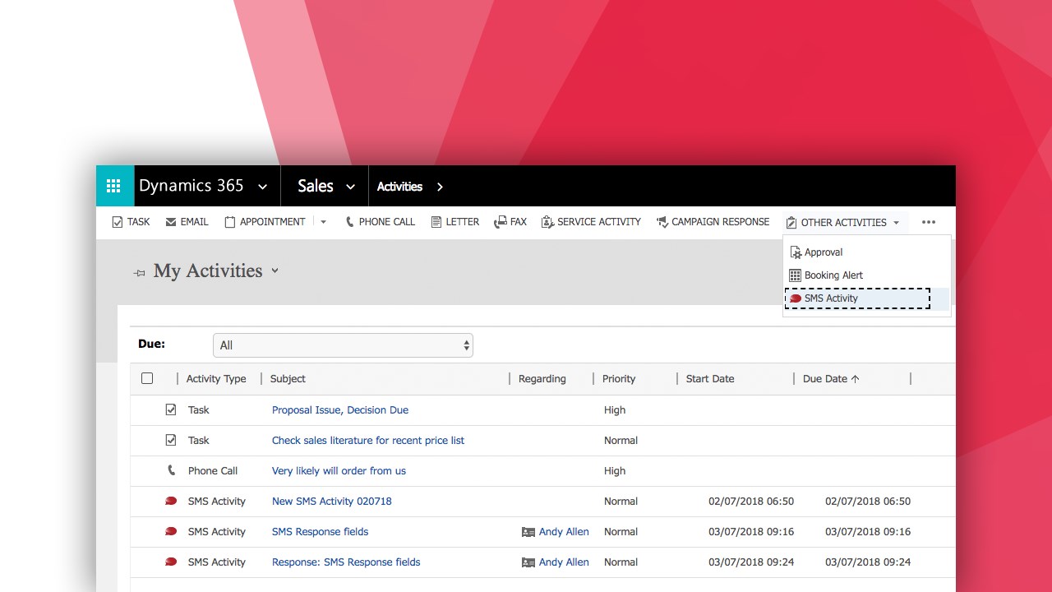Click the Phone Call handset toolbar icon

point(349,222)
